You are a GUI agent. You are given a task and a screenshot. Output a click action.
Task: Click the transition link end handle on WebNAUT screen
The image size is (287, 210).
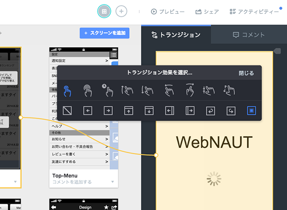click(x=156, y=155)
